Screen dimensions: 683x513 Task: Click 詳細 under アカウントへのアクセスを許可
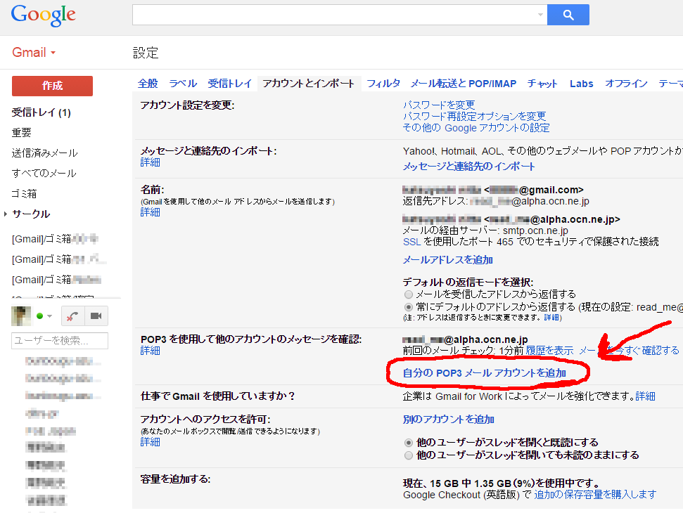coord(151,442)
